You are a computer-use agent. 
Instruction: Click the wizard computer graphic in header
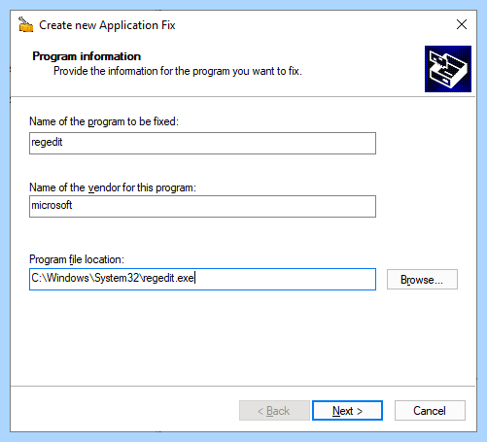click(x=448, y=69)
